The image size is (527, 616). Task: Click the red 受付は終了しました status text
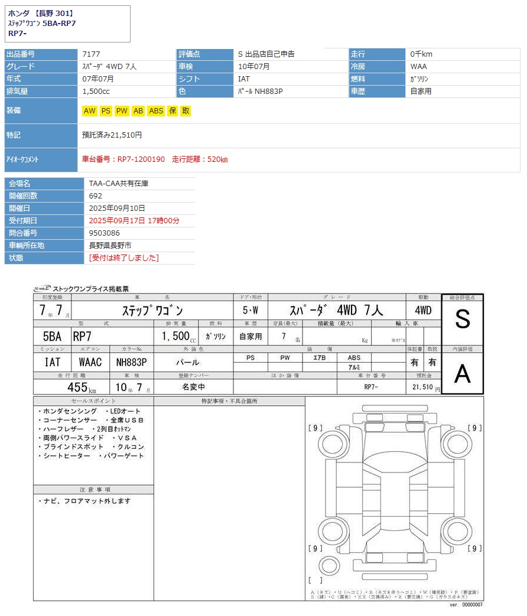click(x=123, y=258)
